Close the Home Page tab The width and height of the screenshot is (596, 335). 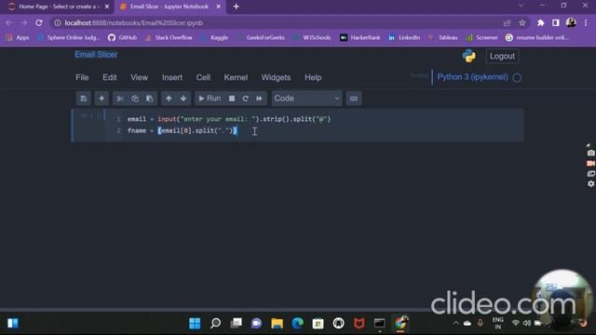107,7
